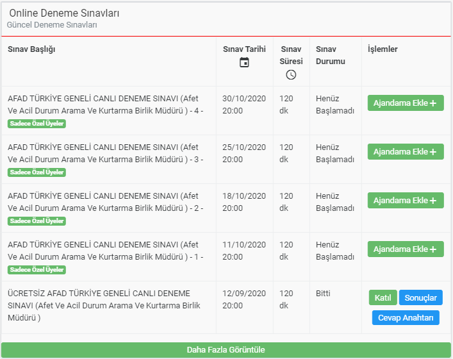View the Cevap Anahtarı answer key

(406, 318)
